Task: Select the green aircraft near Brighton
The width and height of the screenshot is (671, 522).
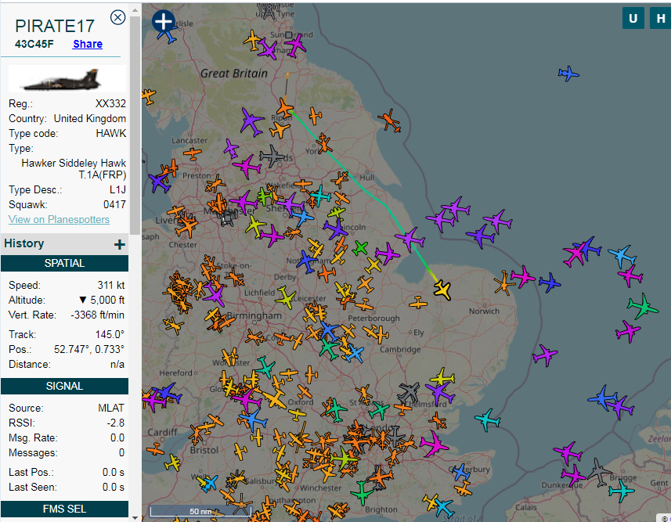Action: pos(362,493)
